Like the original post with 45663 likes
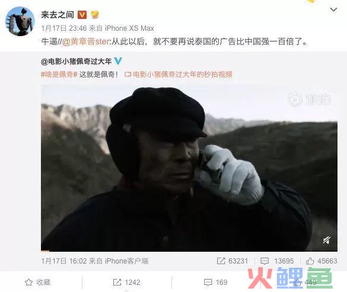This screenshot has width=347, height=292. click(321, 261)
